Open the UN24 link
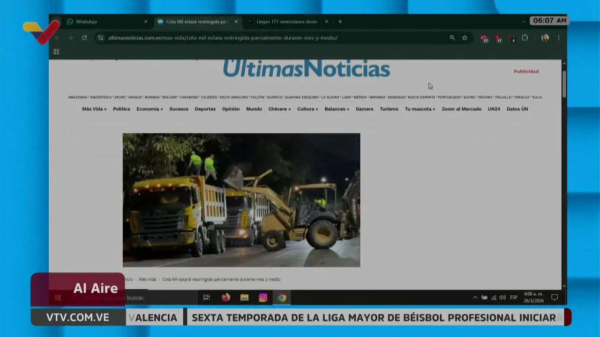 [494, 109]
